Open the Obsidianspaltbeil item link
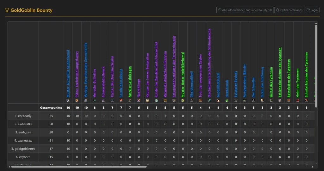 point(191,84)
